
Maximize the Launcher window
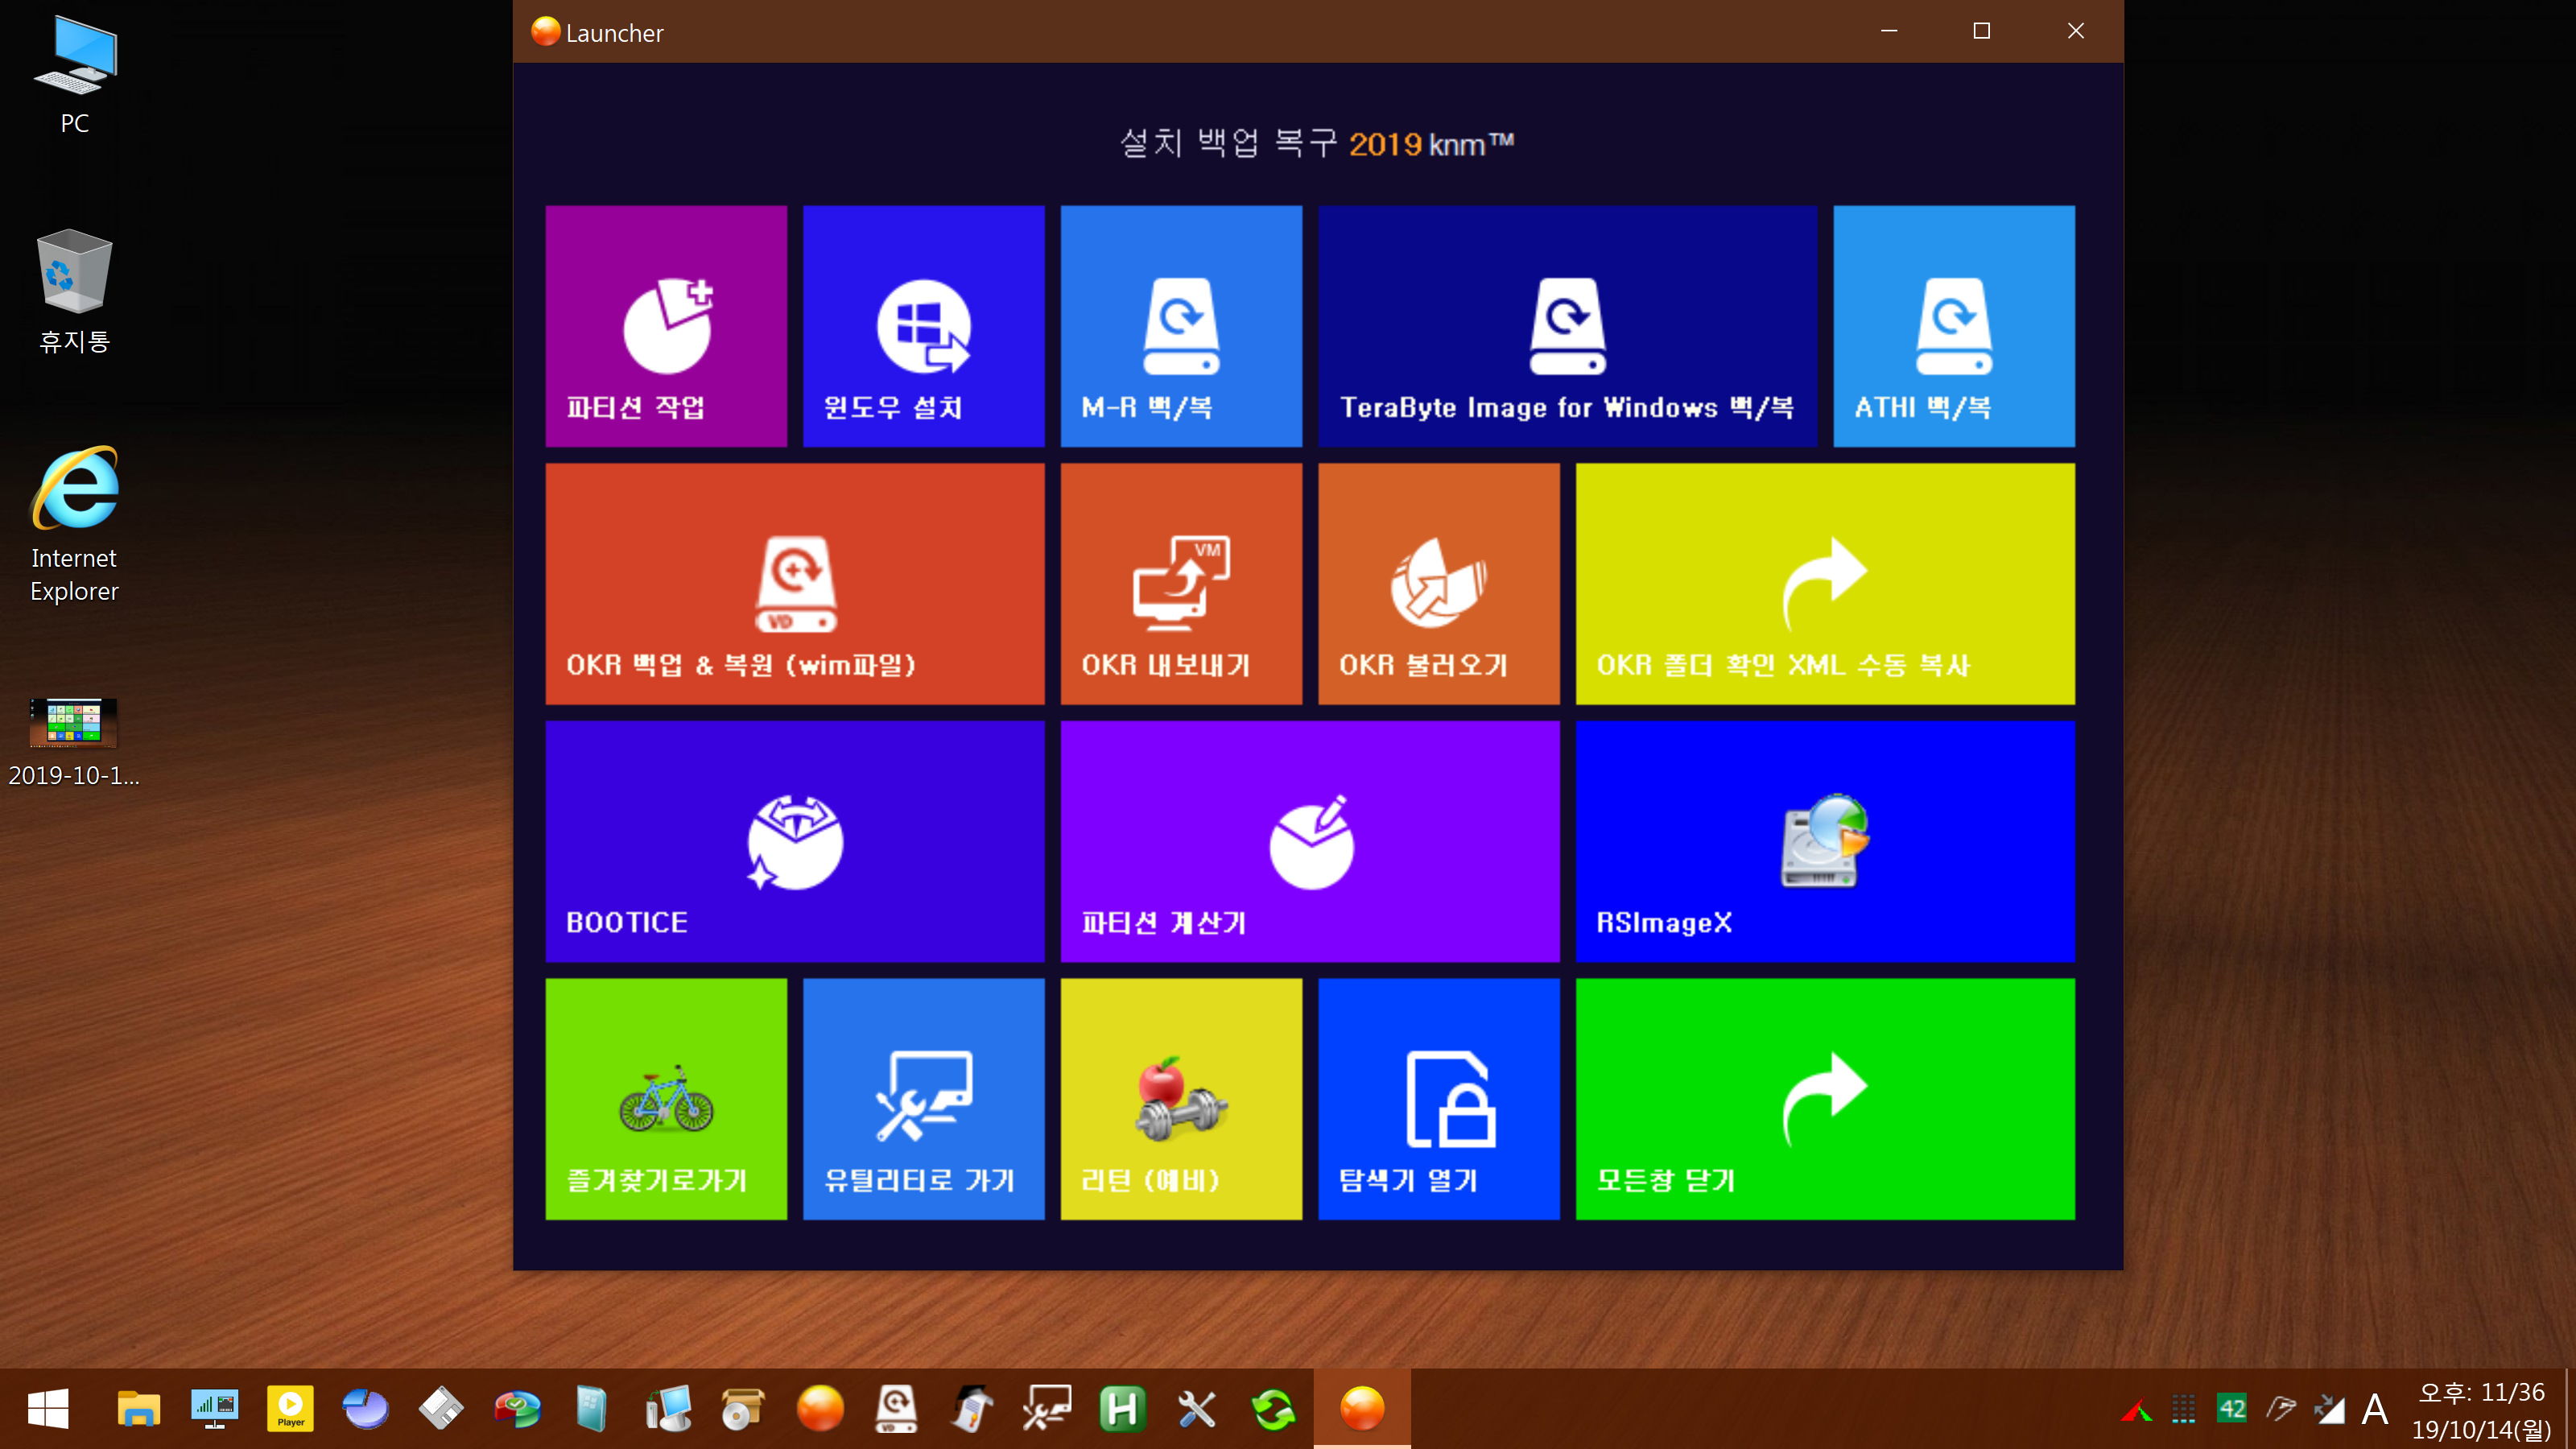point(1982,31)
